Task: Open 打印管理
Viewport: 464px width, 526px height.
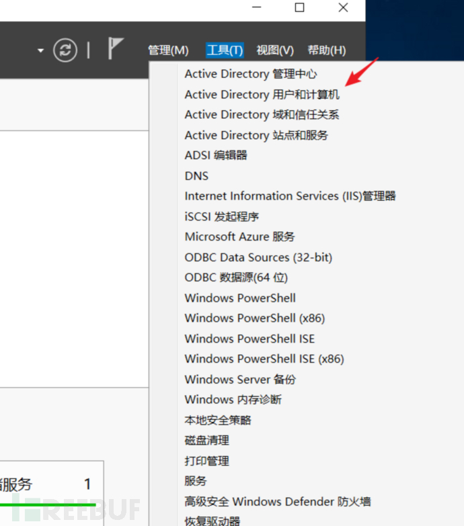Action: click(207, 461)
